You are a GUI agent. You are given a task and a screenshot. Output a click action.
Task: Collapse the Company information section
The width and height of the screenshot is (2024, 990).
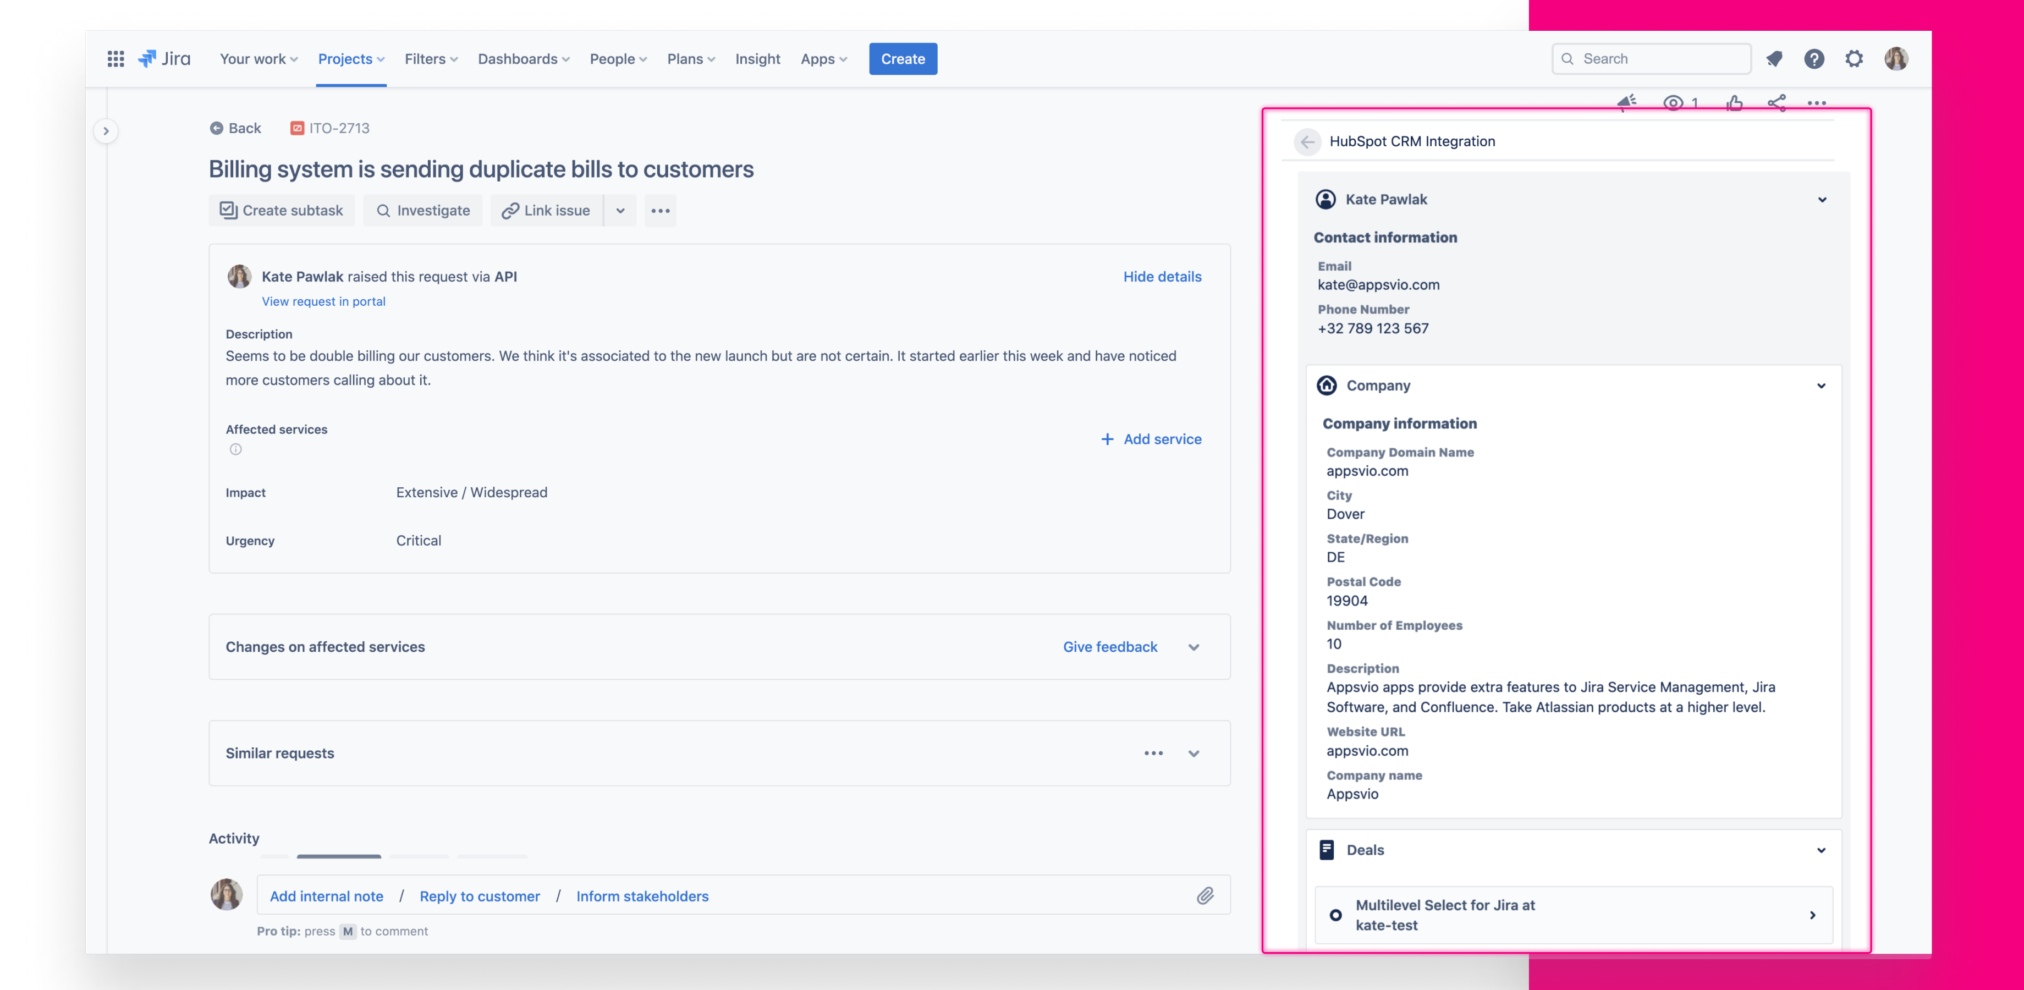pyautogui.click(x=1822, y=385)
